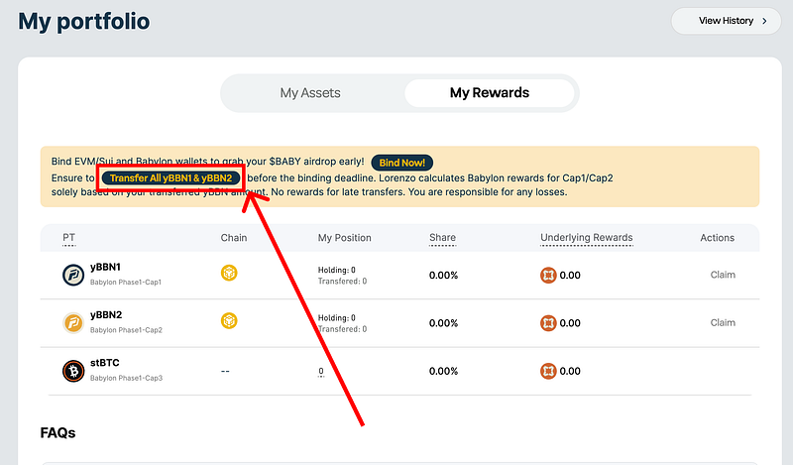
Task: Open View History
Action: (x=726, y=21)
